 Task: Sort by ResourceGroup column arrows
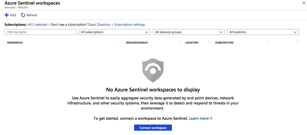(179, 43)
